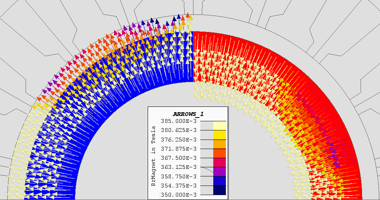Click the pale yellow 385.000E-3 legend swatch
This screenshot has width=380, height=200.
[x=219, y=125]
